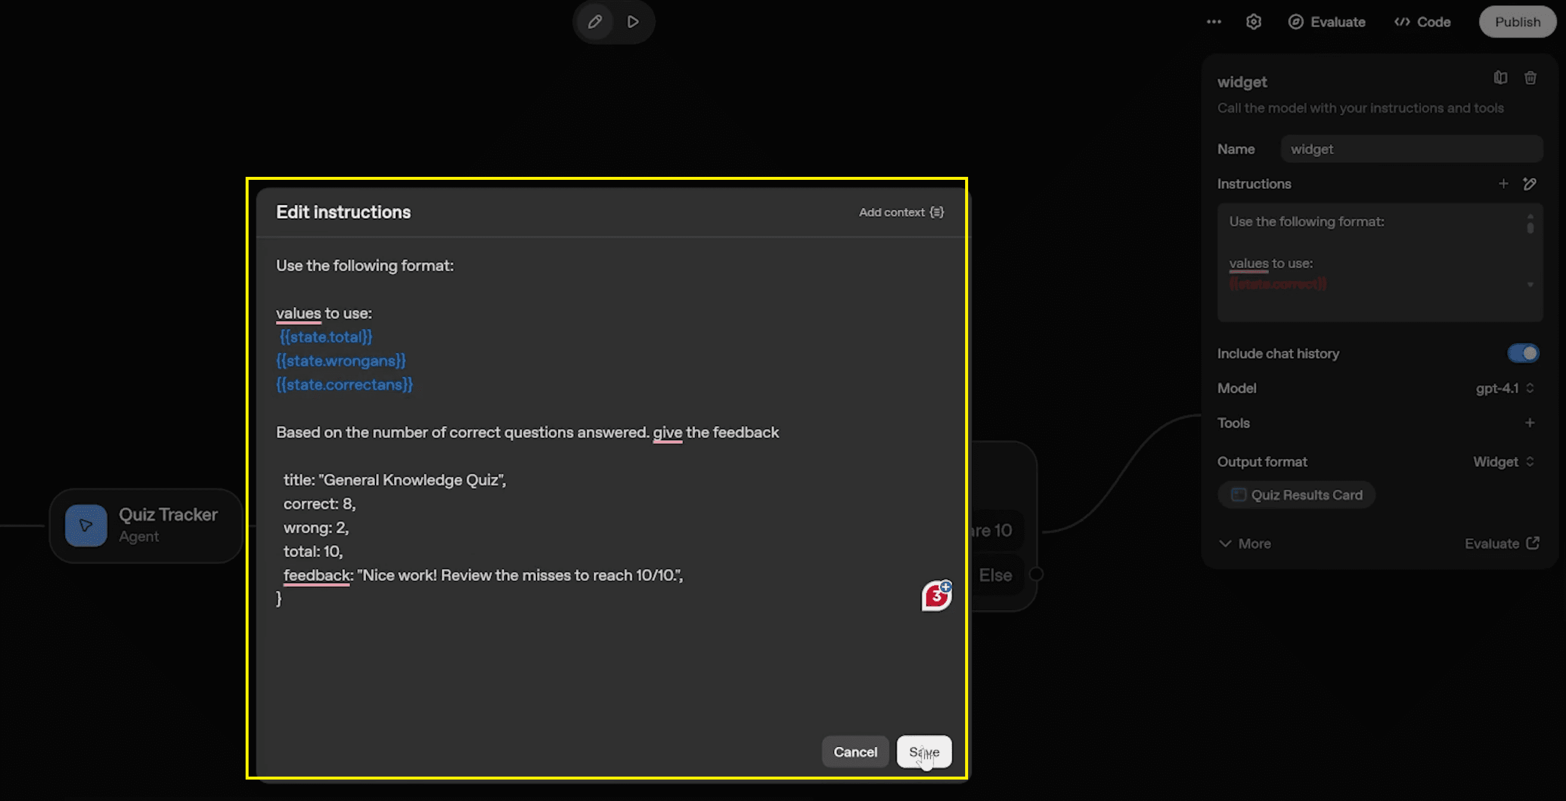This screenshot has height=801, width=1566.
Task: Expand the More section
Action: pos(1245,544)
